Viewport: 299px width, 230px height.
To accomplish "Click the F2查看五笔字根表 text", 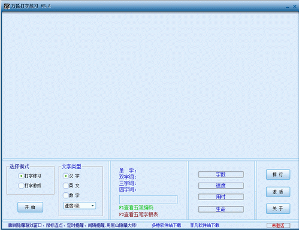I will pyautogui.click(x=138, y=214).
